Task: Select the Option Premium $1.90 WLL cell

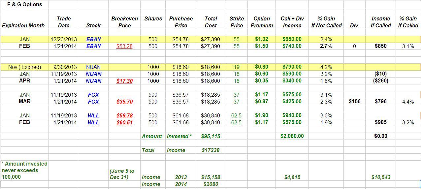Action: pos(262,115)
